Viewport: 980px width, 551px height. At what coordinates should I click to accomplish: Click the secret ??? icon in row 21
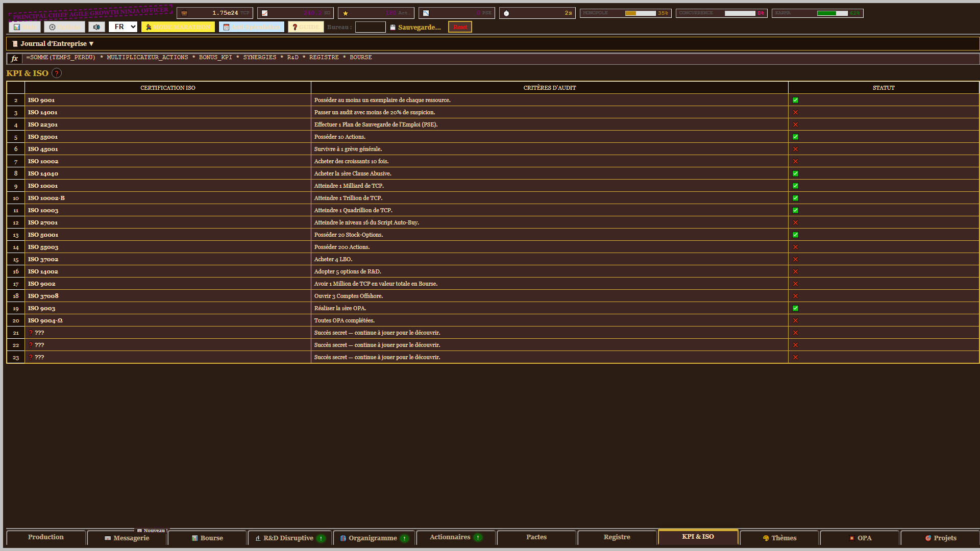[x=31, y=333]
